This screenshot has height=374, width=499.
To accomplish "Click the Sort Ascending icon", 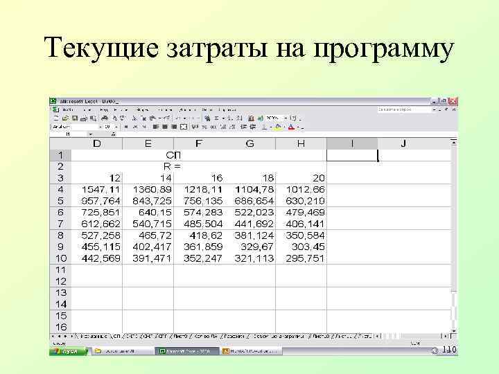I will coord(230,118).
